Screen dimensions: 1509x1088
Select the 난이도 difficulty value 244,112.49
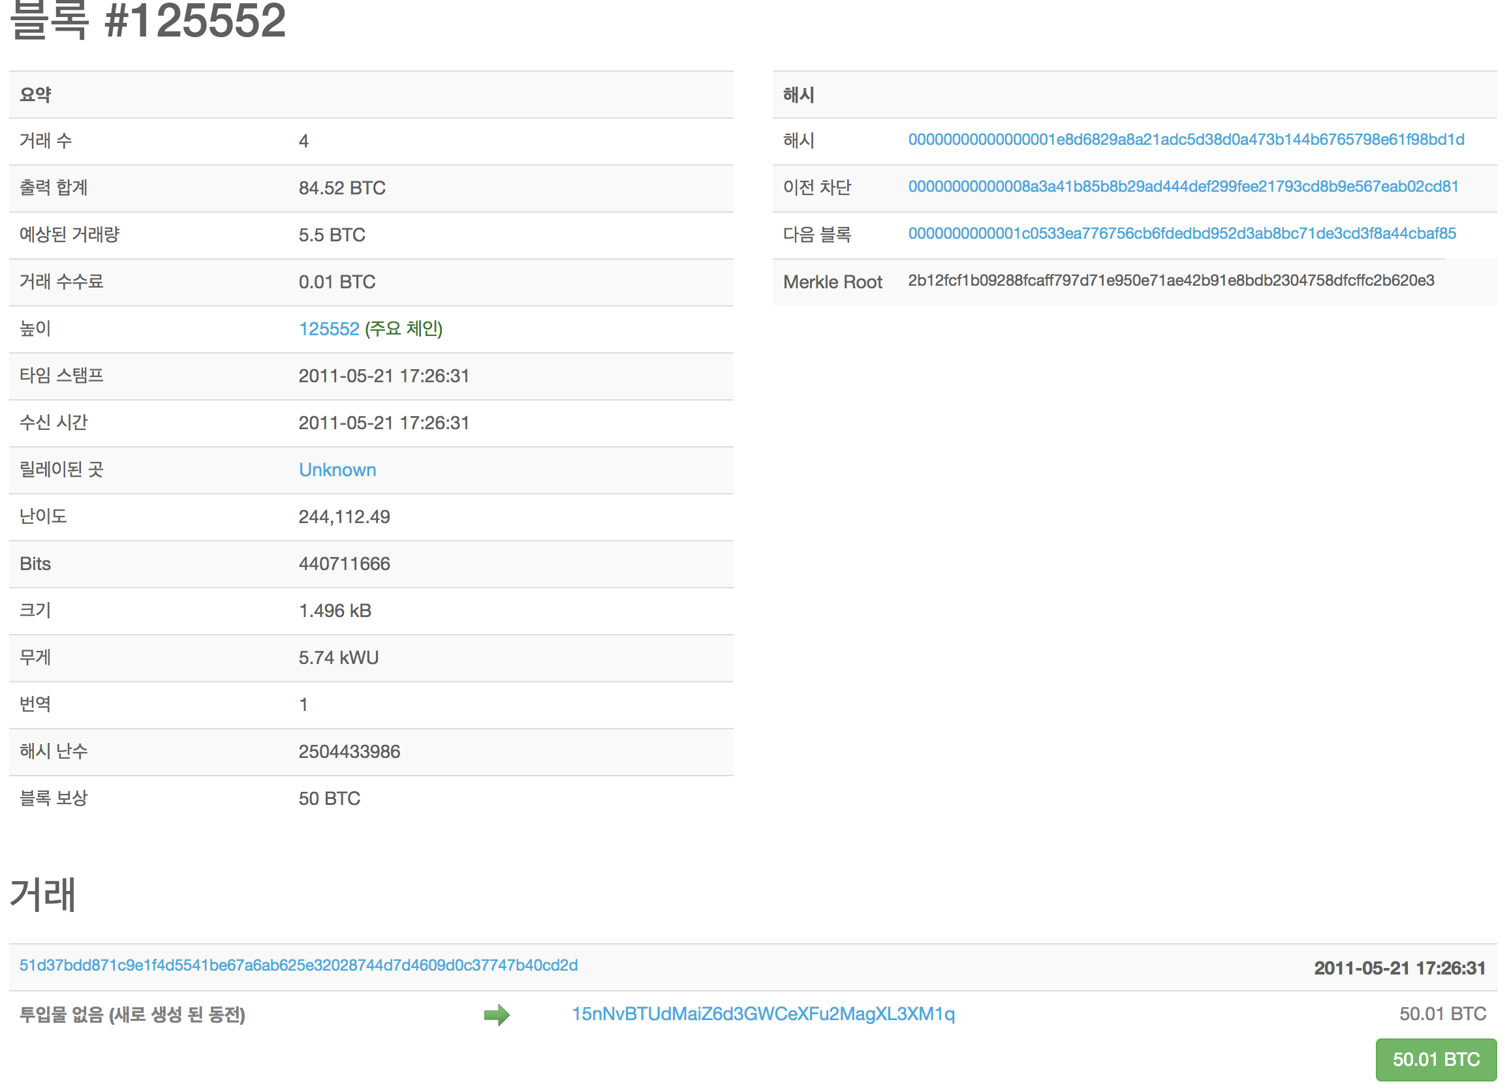(345, 517)
